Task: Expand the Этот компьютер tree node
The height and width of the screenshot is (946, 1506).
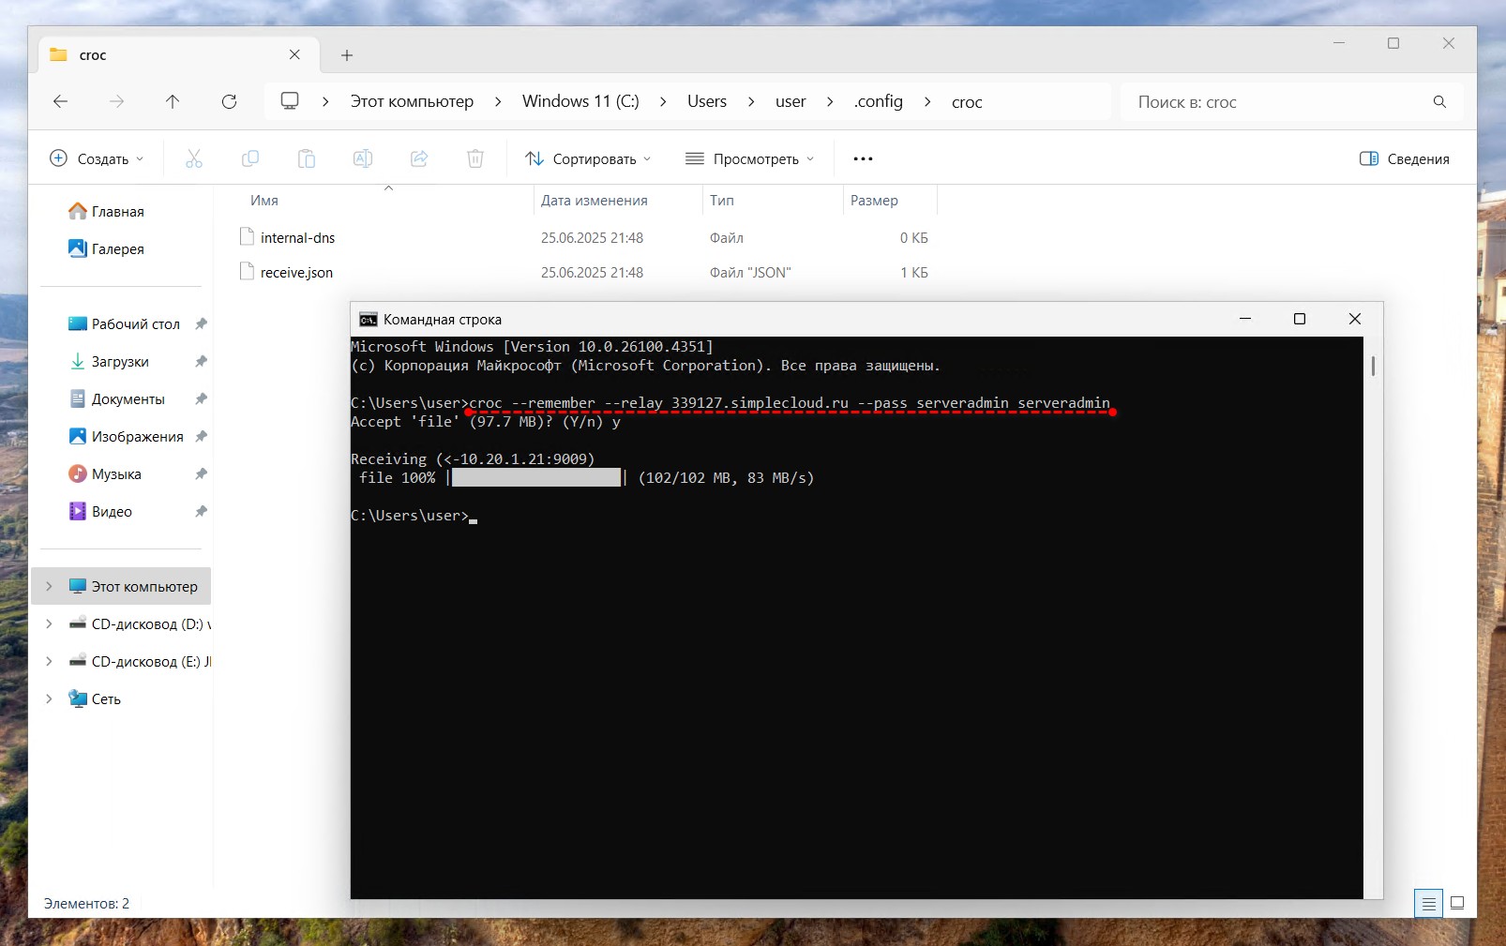Action: click(x=49, y=586)
